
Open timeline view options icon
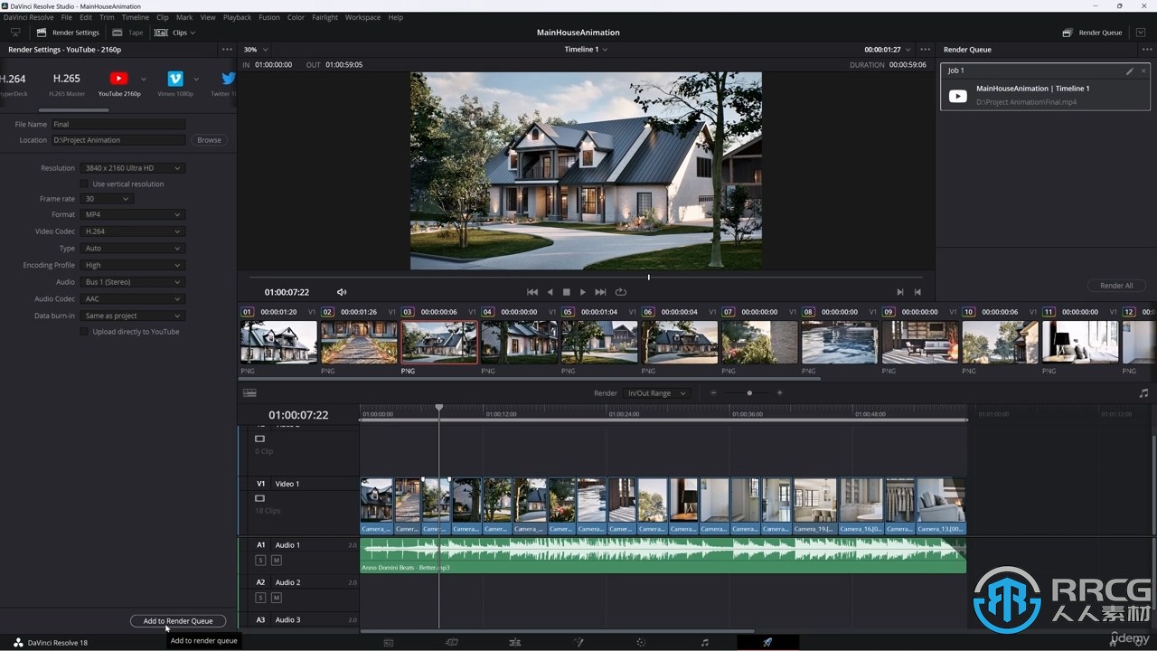249,393
